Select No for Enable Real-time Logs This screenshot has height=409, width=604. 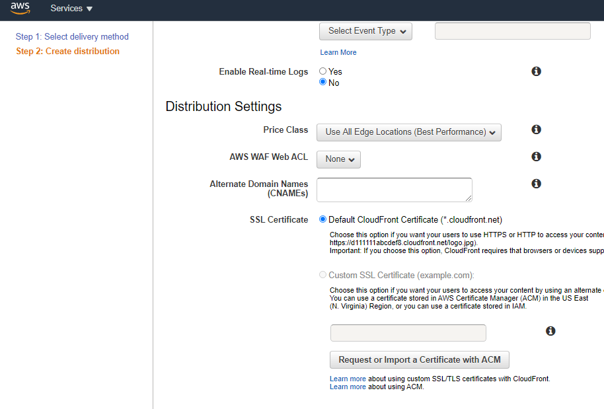point(322,82)
